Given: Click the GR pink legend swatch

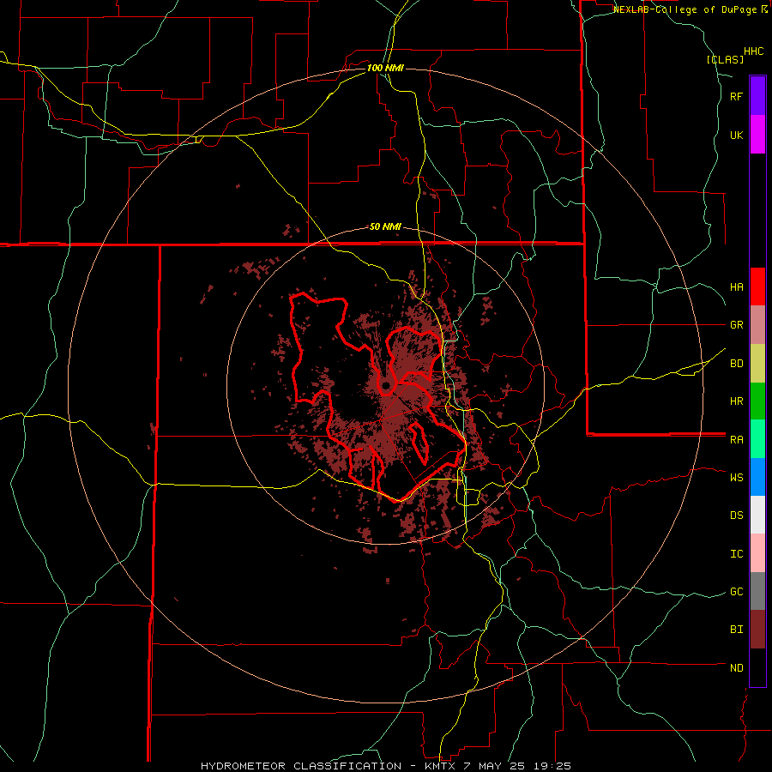Looking at the screenshot, I should [x=757, y=325].
